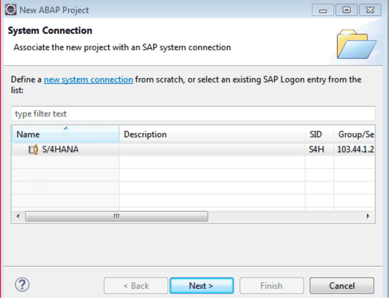The height and width of the screenshot is (298, 389).
Task: Click the maximize button on the dialog
Action: click(346, 10)
